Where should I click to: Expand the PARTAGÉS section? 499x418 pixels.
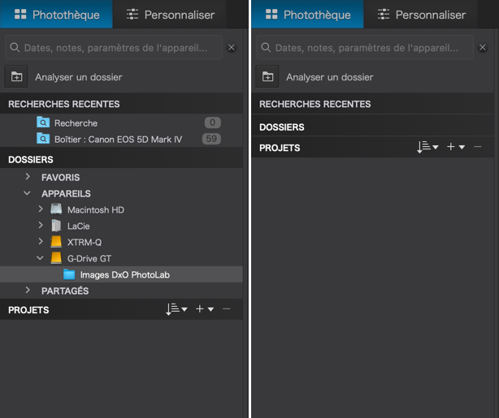click(28, 290)
